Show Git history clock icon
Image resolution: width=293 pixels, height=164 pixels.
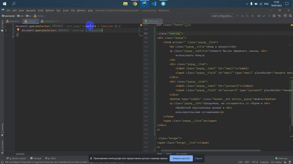point(274,16)
